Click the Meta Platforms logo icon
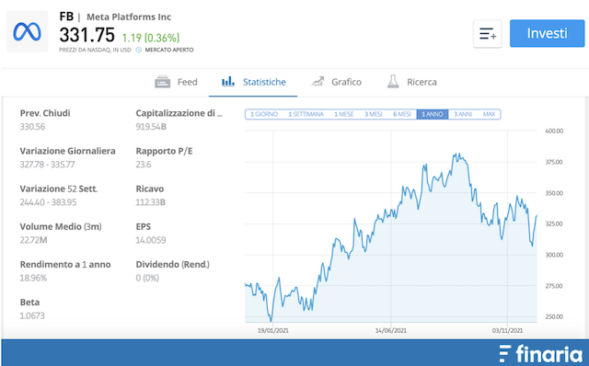 (27, 31)
